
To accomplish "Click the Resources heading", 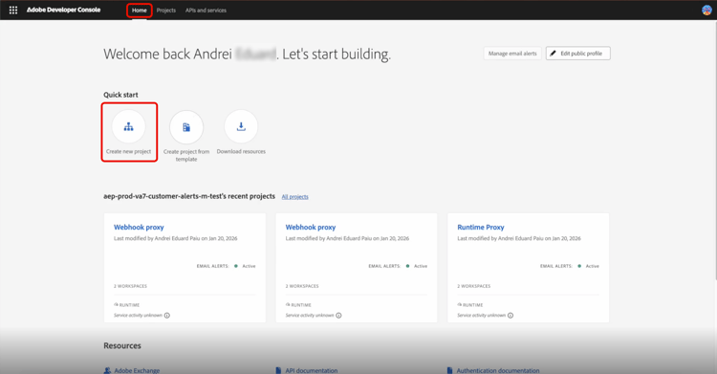I will (x=122, y=345).
